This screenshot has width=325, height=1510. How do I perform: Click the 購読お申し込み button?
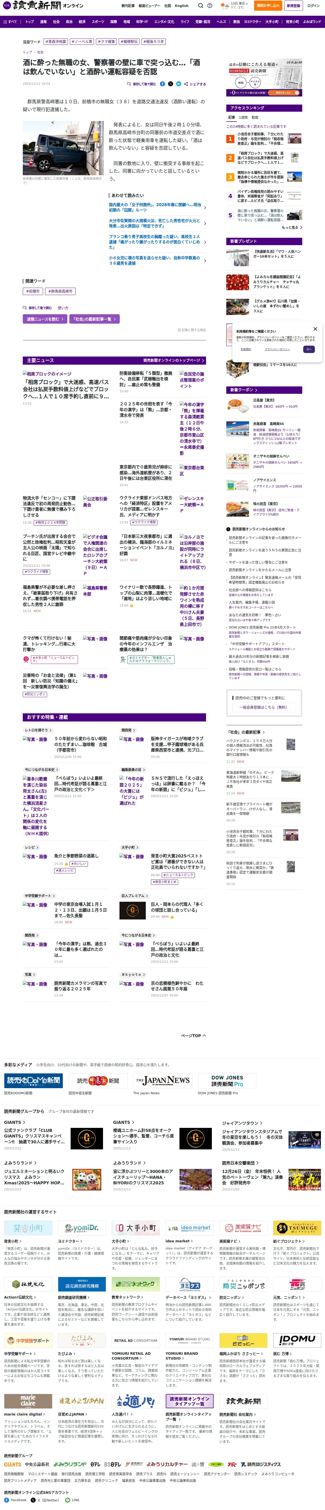(x=268, y=5)
